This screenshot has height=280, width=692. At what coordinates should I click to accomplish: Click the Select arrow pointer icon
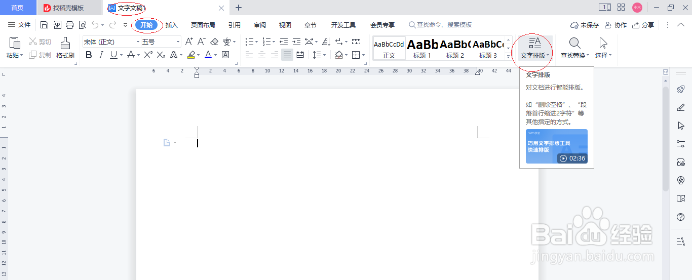(603, 43)
